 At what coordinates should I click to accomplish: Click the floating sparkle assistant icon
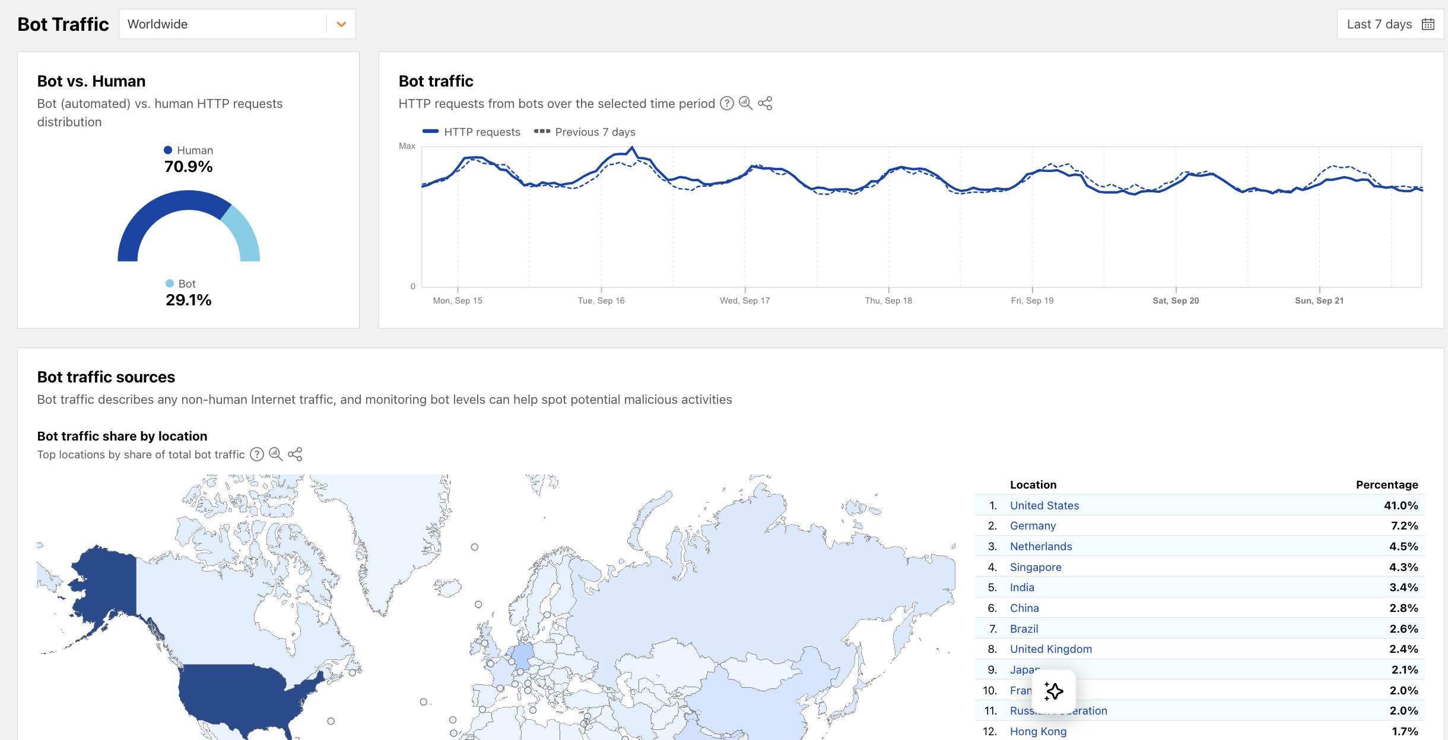[x=1053, y=691]
